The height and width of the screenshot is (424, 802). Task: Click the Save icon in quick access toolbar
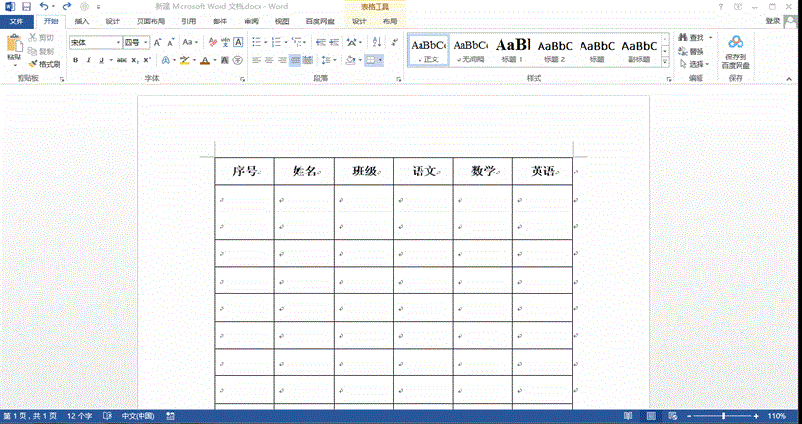25,7
